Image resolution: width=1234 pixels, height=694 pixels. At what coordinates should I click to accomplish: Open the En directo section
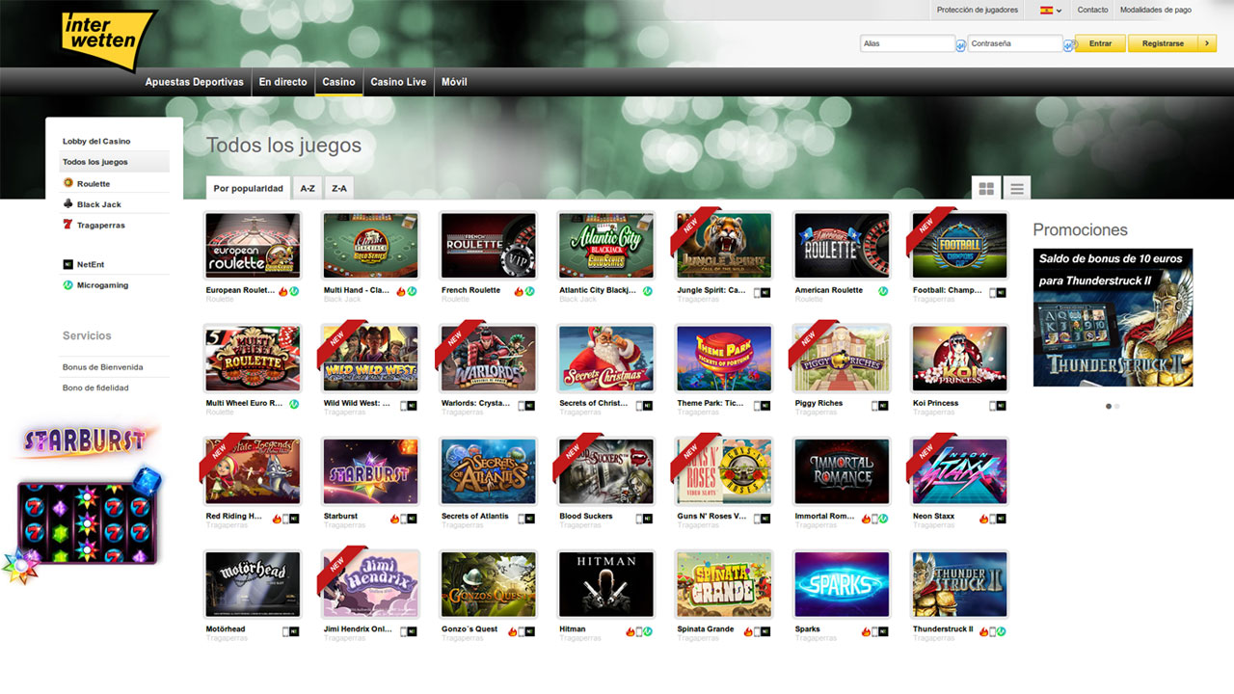pos(282,82)
